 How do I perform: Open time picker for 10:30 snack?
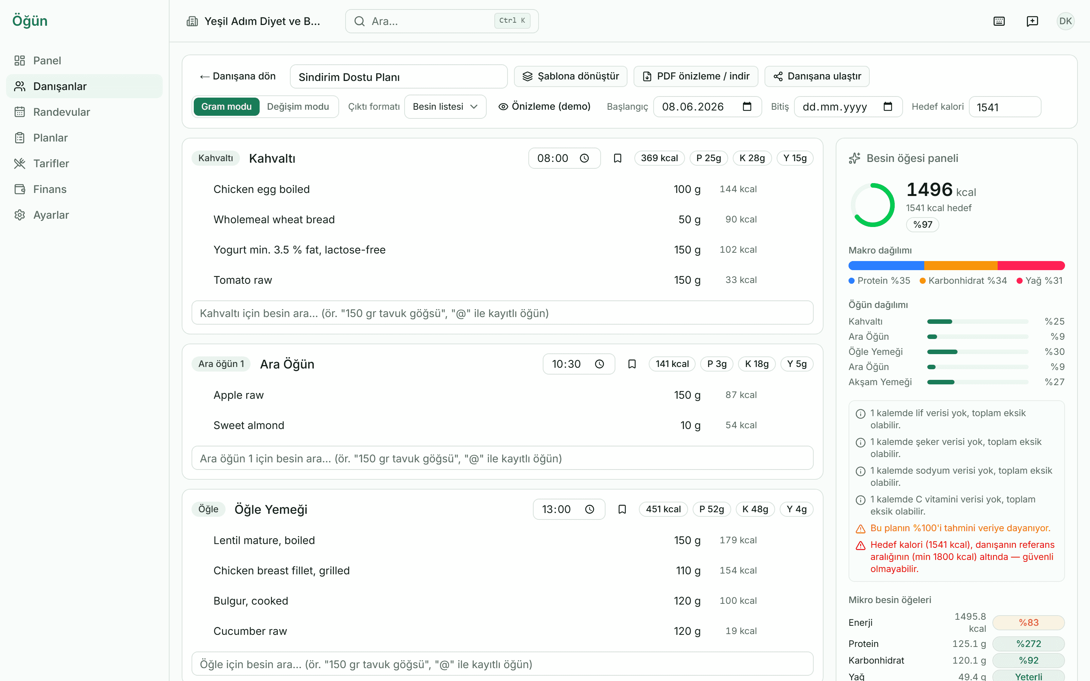(x=578, y=364)
